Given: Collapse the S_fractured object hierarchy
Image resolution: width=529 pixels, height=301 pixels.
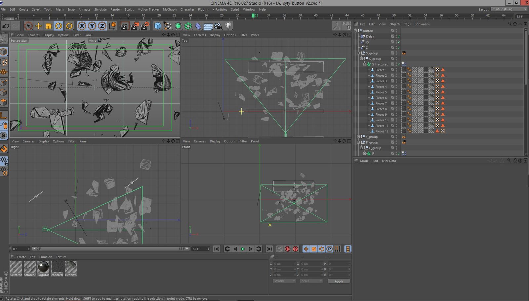Looking at the screenshot, I should tap(365, 64).
